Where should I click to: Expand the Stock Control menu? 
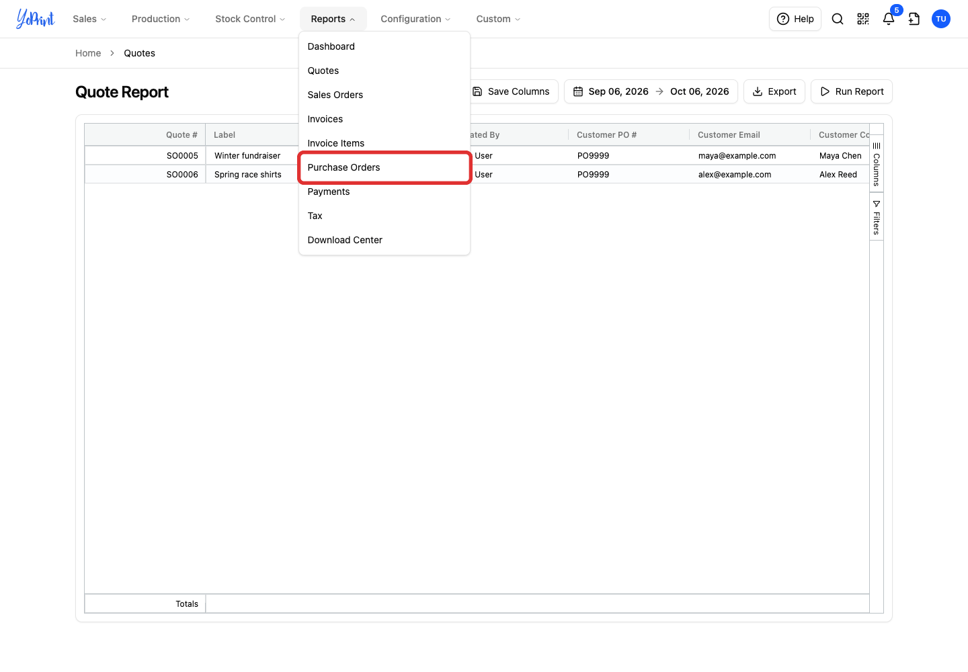(x=250, y=19)
